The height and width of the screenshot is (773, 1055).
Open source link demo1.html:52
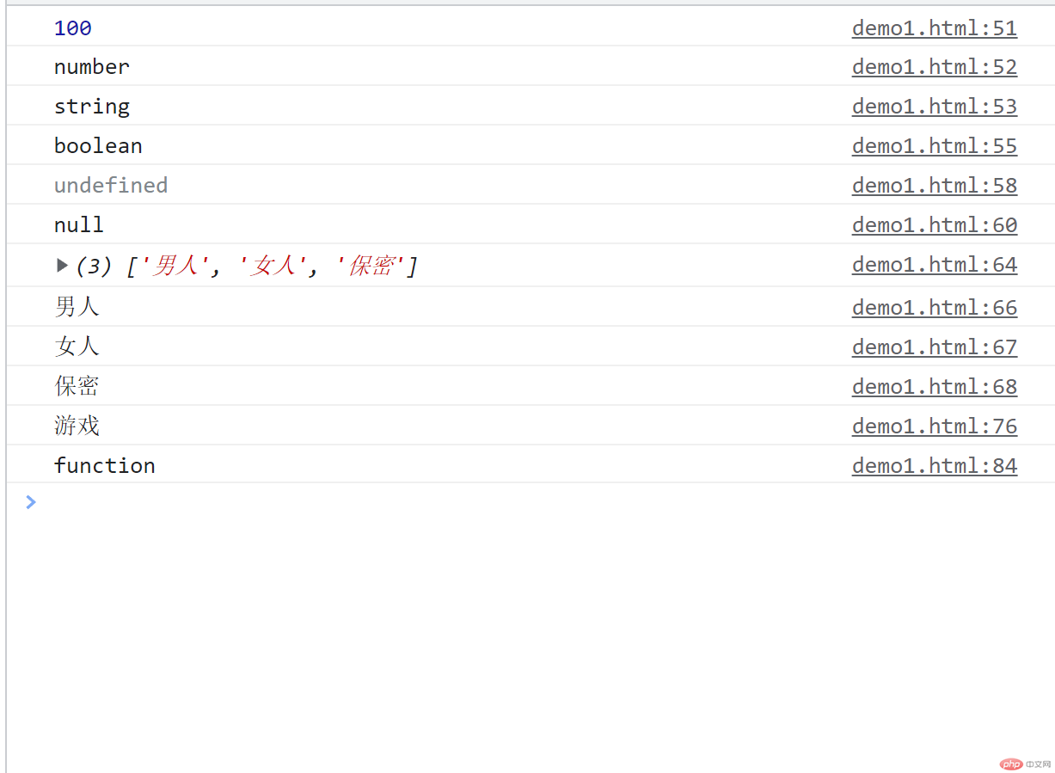[x=935, y=67]
